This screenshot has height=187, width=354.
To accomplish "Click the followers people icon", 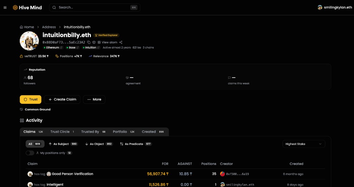I will pos(25,78).
